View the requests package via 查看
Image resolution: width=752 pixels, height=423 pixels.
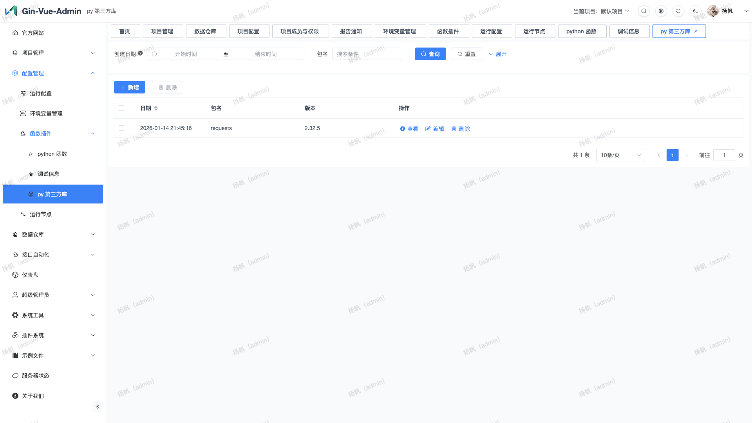409,129
